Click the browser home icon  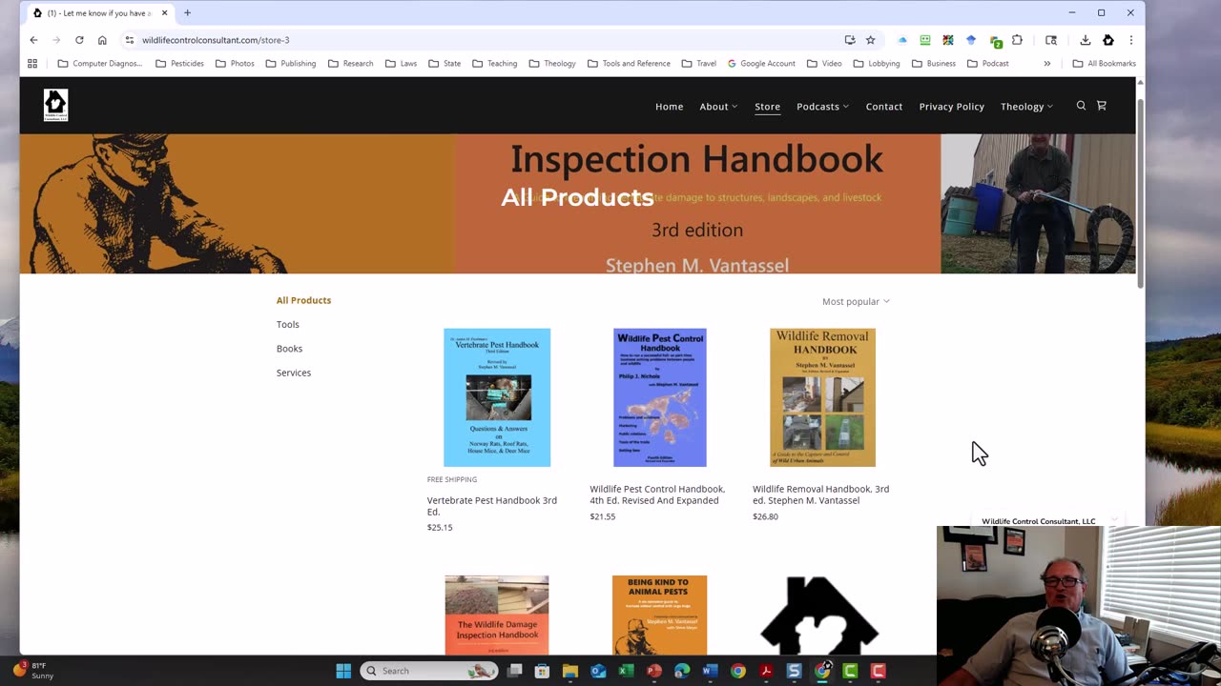(x=102, y=40)
